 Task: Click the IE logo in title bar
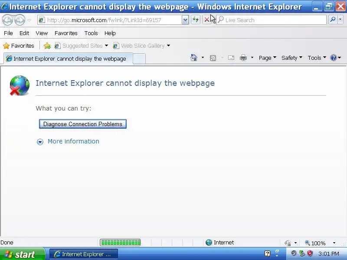[4, 6]
